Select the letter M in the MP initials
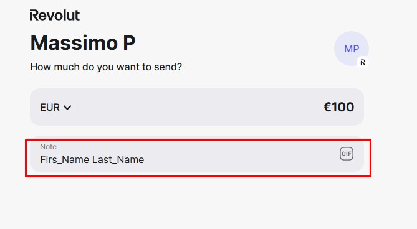 [x=348, y=49]
